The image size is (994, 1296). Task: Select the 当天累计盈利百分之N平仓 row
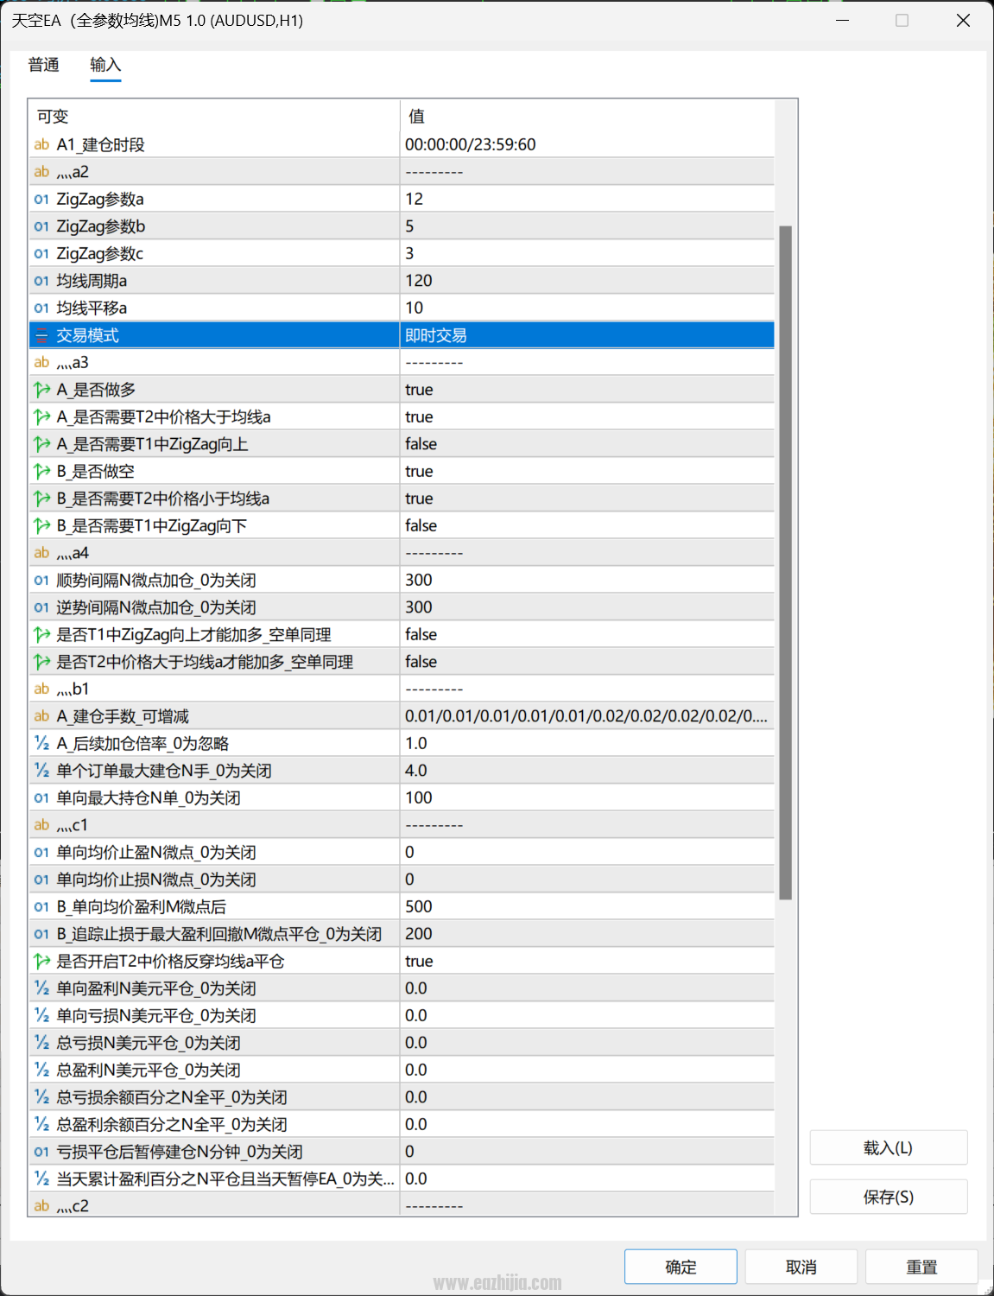(x=402, y=1179)
